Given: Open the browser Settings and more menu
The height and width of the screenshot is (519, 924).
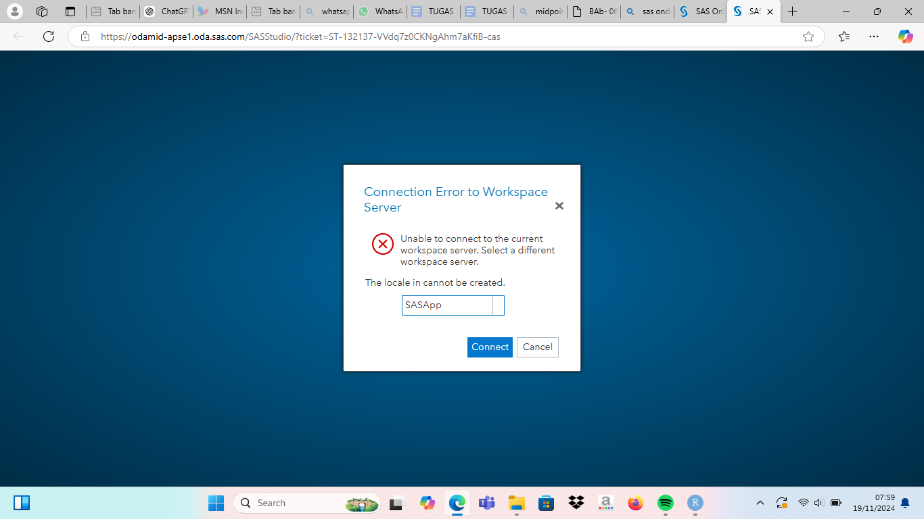Looking at the screenshot, I should 874,36.
